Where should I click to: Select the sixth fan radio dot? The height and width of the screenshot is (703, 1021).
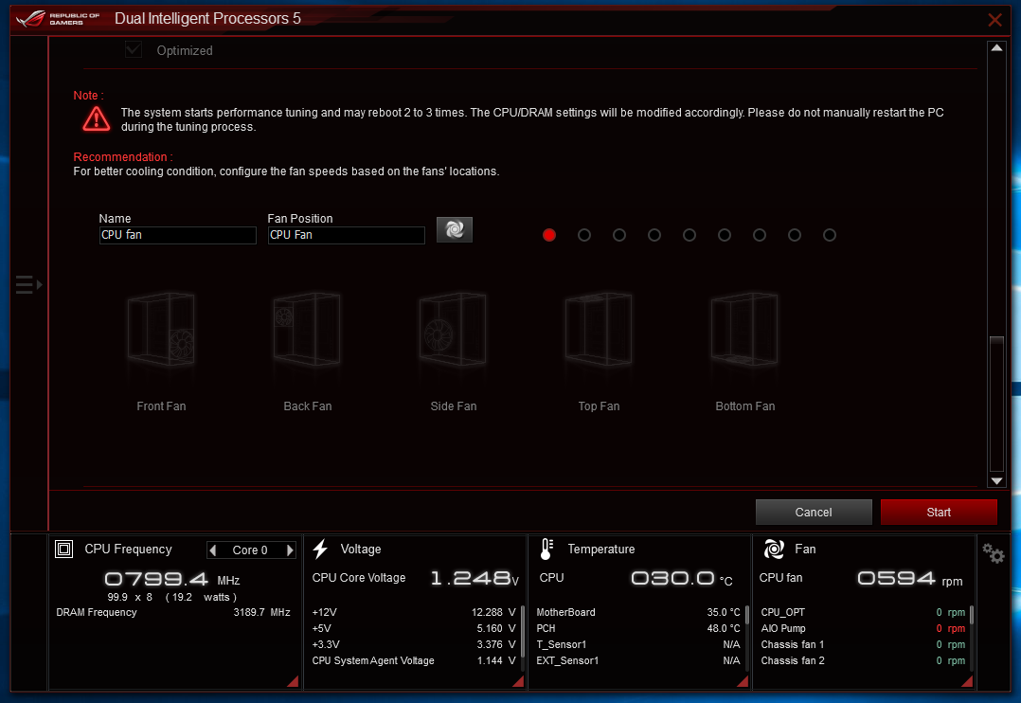pyautogui.click(x=724, y=235)
